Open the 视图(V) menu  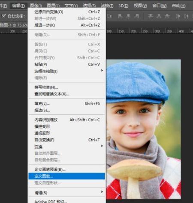pyautogui.click(x=140, y=6)
